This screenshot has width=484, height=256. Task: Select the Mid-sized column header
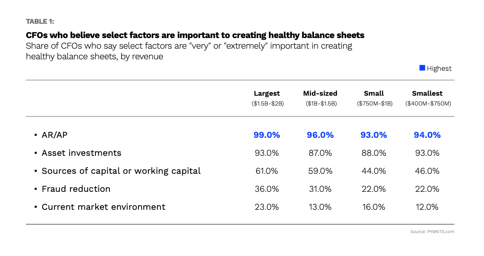click(x=320, y=94)
